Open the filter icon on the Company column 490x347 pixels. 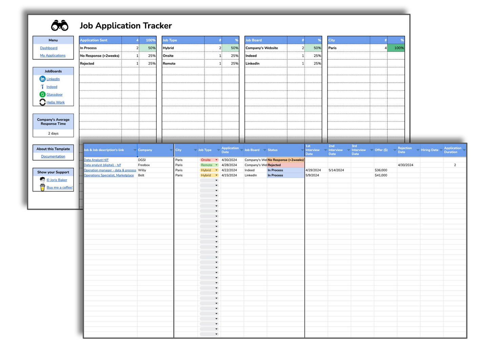tap(171, 150)
